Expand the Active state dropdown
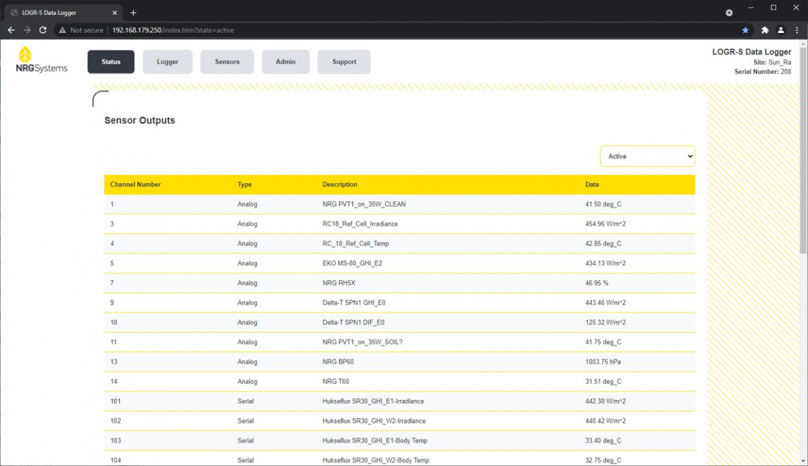Viewport: 808px width, 466px height. click(x=647, y=156)
